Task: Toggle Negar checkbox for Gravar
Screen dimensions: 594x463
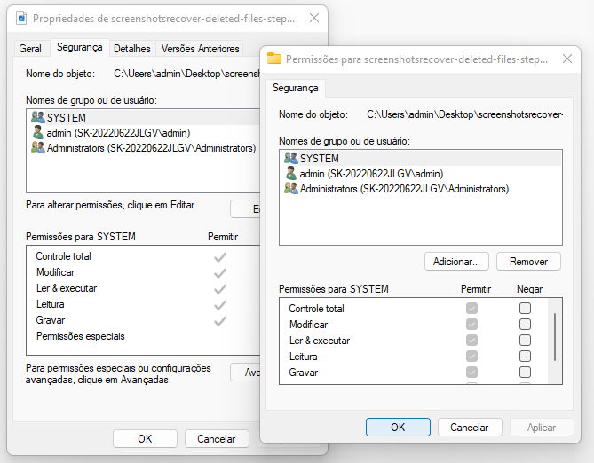Action: [526, 373]
